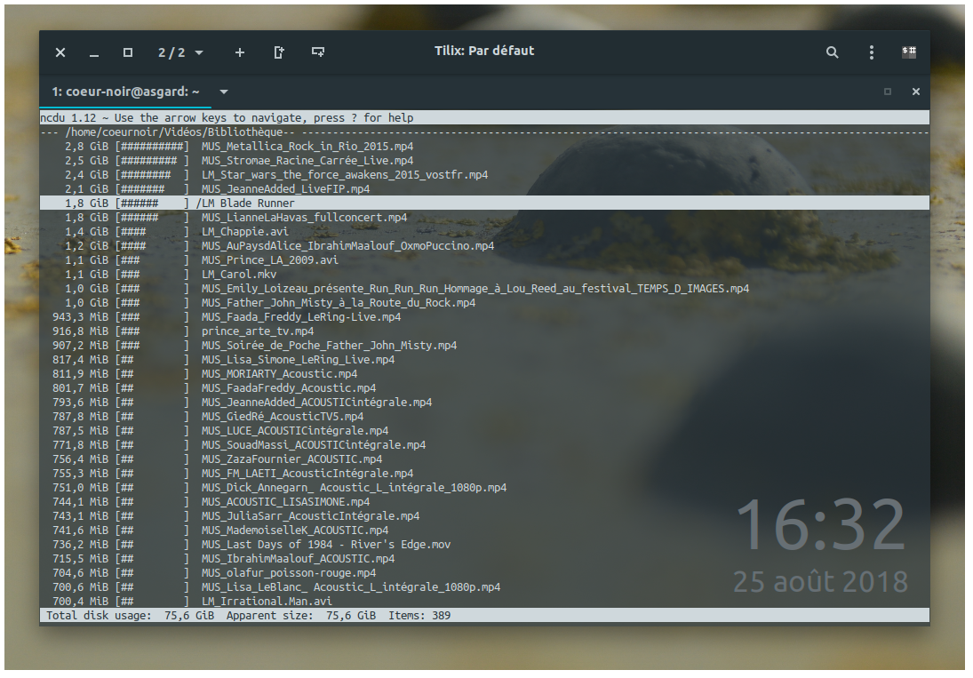The width and height of the screenshot is (973, 678).
Task: Select the coeur-noir@asgard terminal tab
Action: click(x=126, y=92)
